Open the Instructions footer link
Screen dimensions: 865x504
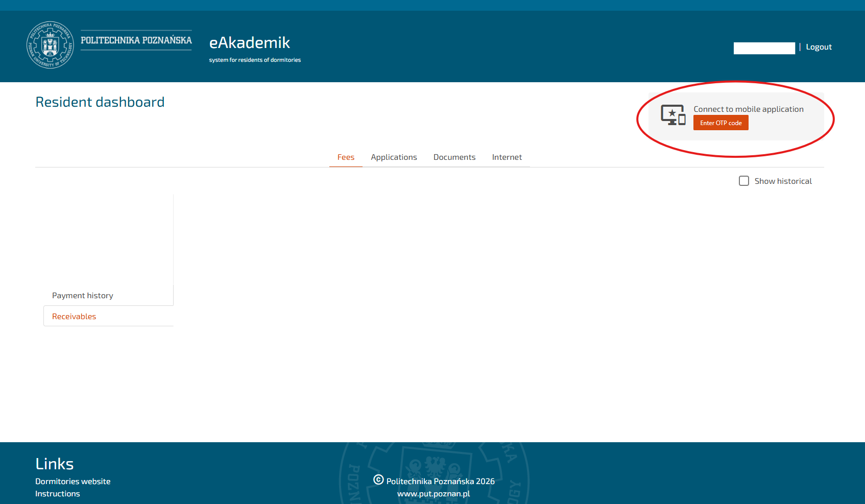coord(57,494)
